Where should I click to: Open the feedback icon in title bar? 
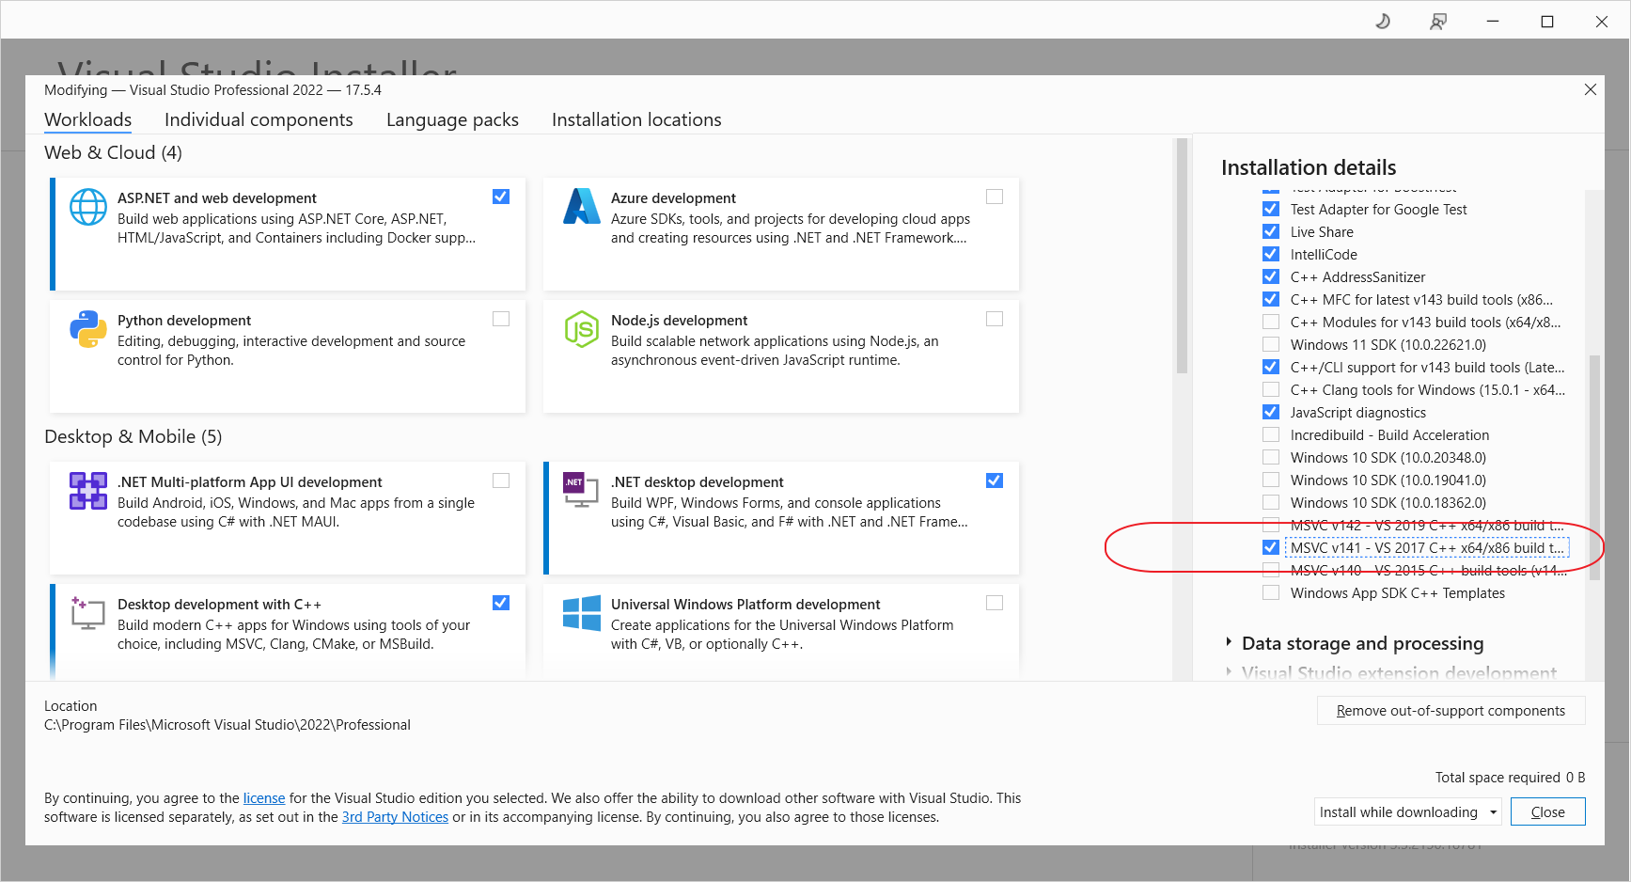click(1437, 21)
